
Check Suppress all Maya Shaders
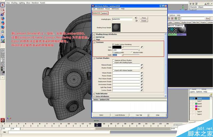113,60
